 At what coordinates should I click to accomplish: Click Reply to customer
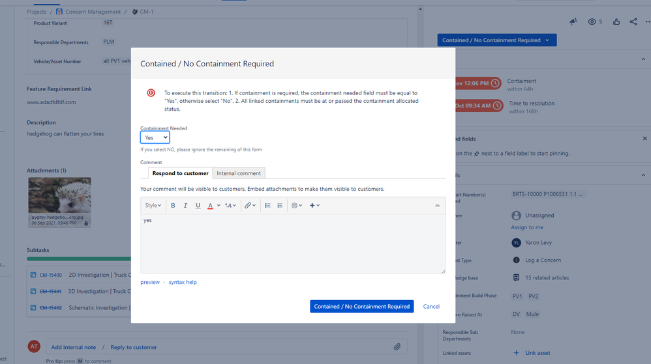click(x=134, y=348)
